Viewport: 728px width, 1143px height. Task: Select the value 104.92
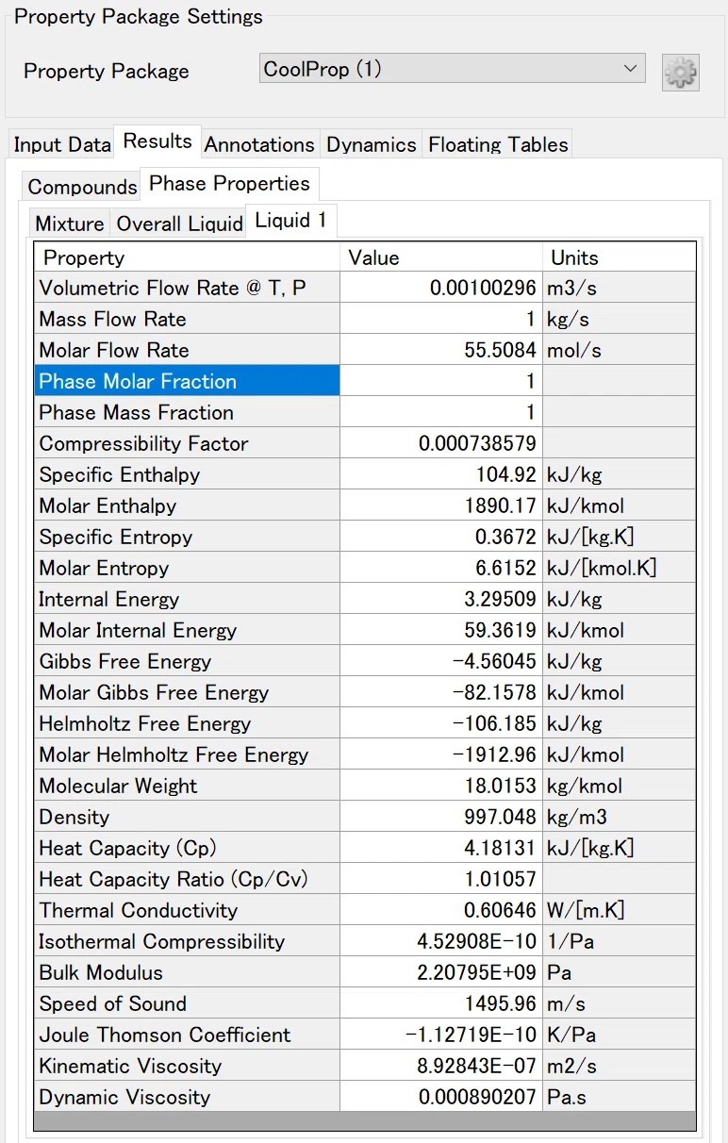(441, 474)
